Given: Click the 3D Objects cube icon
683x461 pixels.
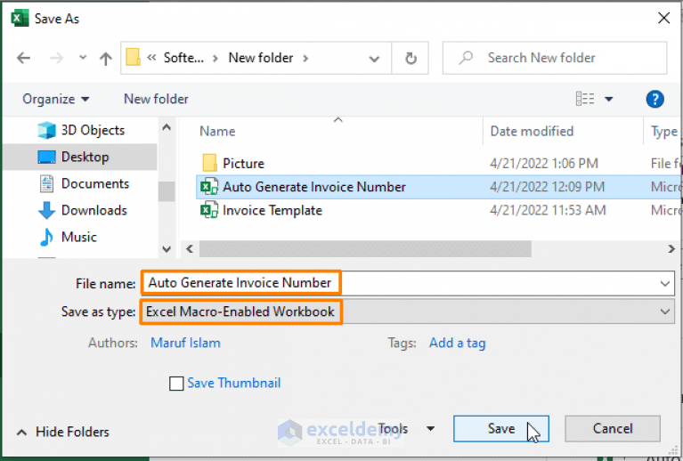Looking at the screenshot, I should coord(46,130).
